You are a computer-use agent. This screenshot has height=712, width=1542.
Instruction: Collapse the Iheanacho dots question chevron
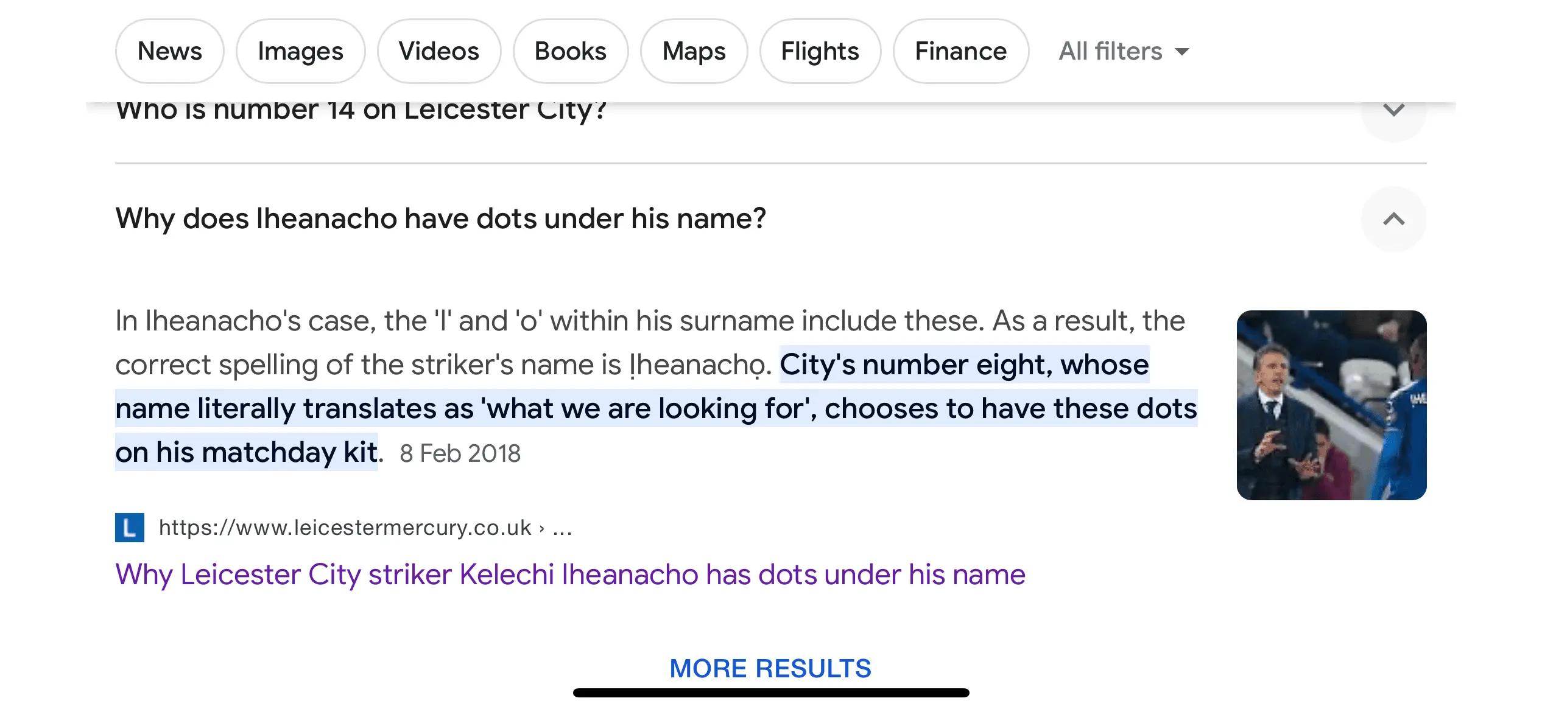pyautogui.click(x=1393, y=219)
